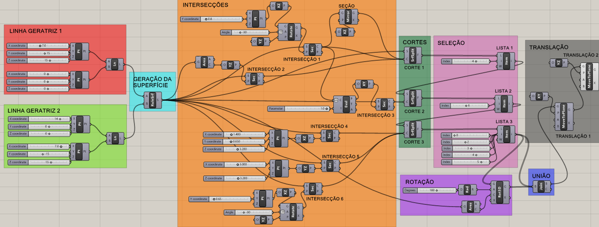Select the MoveToPlane component for TRANSLAÇÃO 1

point(564,117)
